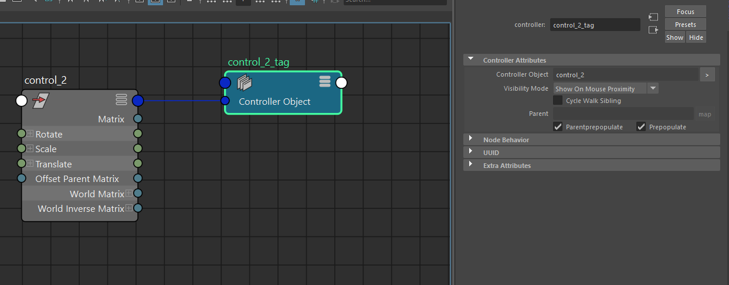Viewport: 729px width, 285px height.
Task: Click the go to output connection icon
Action: (653, 30)
